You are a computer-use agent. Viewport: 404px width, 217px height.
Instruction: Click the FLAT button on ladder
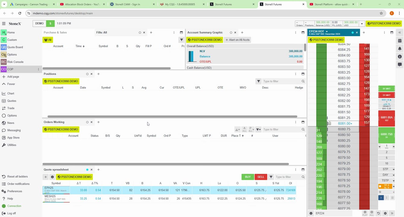365,213
